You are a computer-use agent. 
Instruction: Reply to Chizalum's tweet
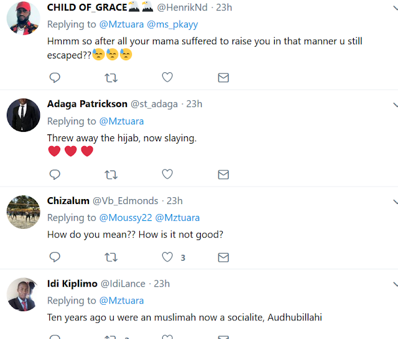(x=55, y=257)
